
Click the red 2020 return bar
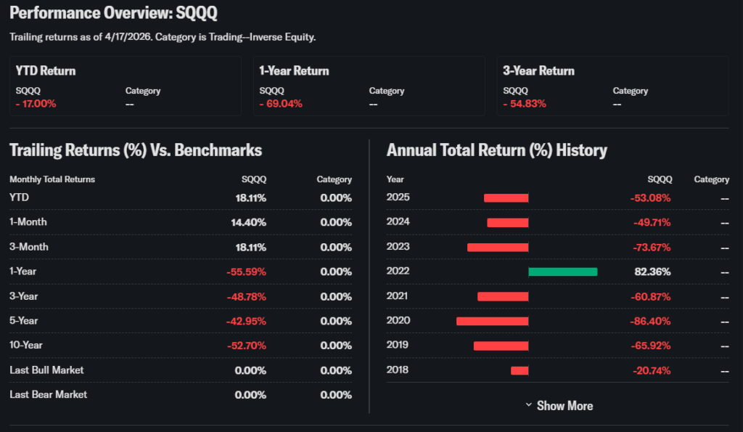point(493,321)
